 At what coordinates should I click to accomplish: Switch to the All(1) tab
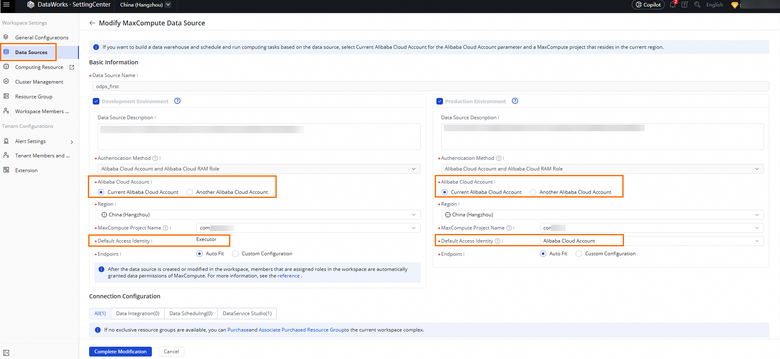[100, 314]
